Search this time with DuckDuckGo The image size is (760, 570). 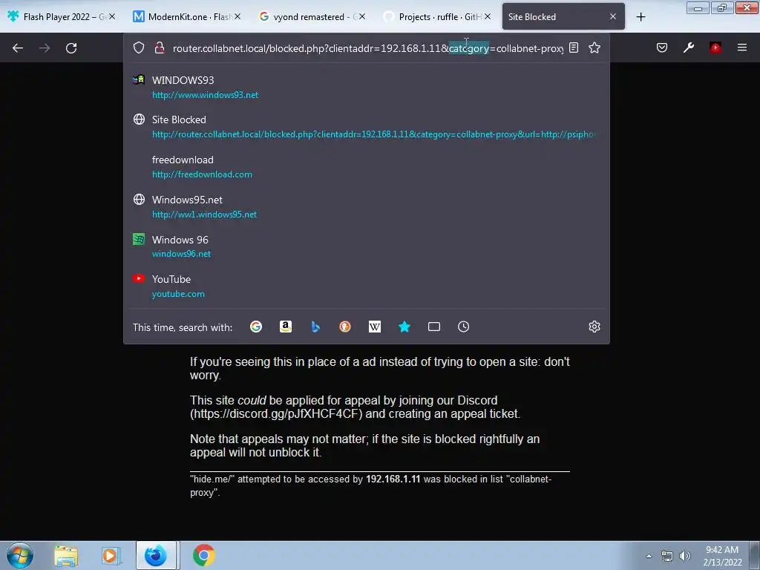(x=345, y=327)
